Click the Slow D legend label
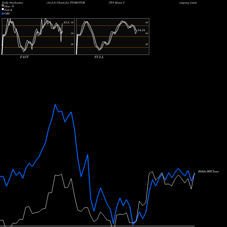227x227 pixels. [9, 6]
